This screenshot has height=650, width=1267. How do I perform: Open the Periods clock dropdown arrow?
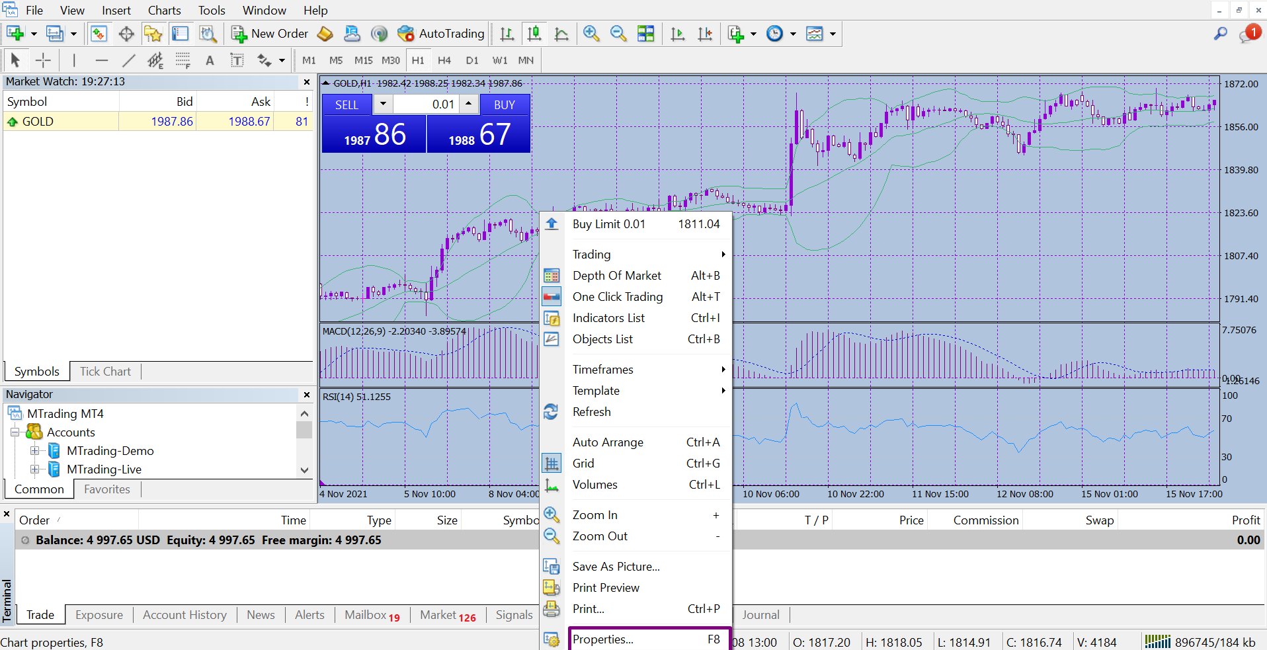(793, 34)
